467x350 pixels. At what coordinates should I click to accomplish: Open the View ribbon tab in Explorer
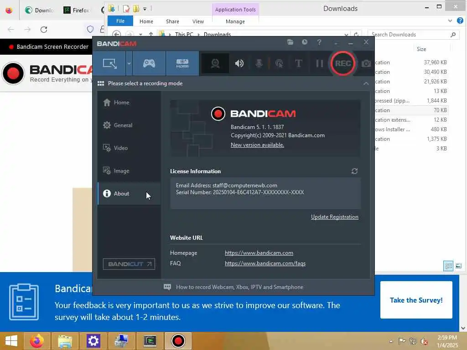pyautogui.click(x=198, y=21)
